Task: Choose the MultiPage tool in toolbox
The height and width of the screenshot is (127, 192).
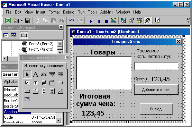Action: [36, 91]
